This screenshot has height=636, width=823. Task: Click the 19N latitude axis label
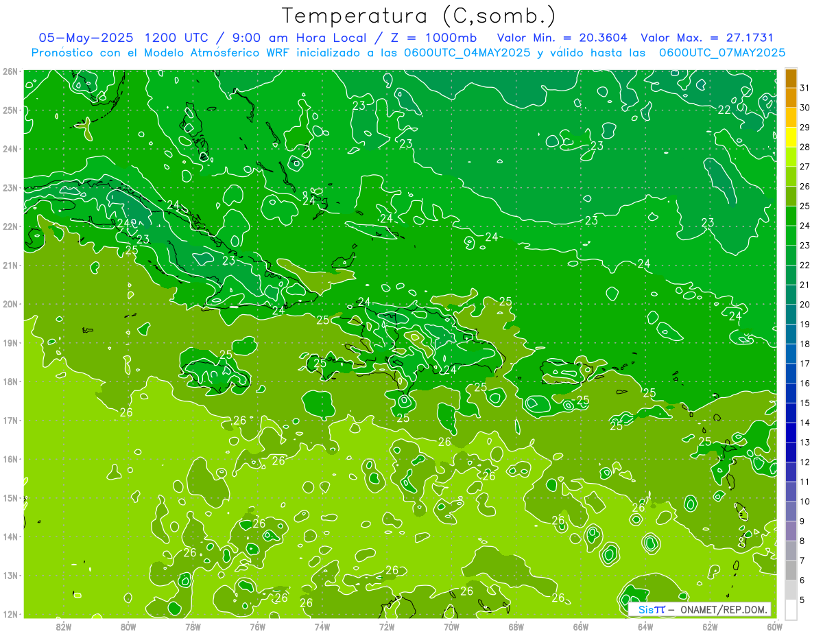pos(10,342)
